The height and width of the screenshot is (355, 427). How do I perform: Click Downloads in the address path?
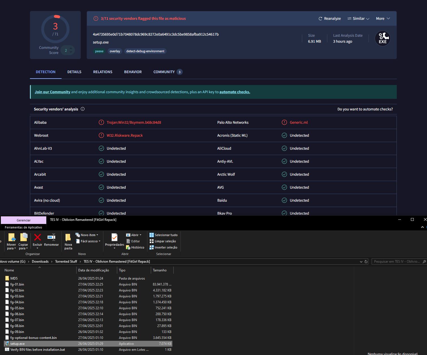pyautogui.click(x=40, y=262)
